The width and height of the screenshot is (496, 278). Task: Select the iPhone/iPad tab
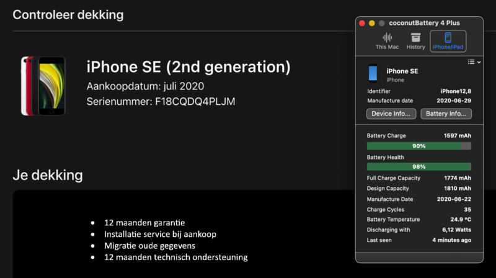(x=448, y=41)
